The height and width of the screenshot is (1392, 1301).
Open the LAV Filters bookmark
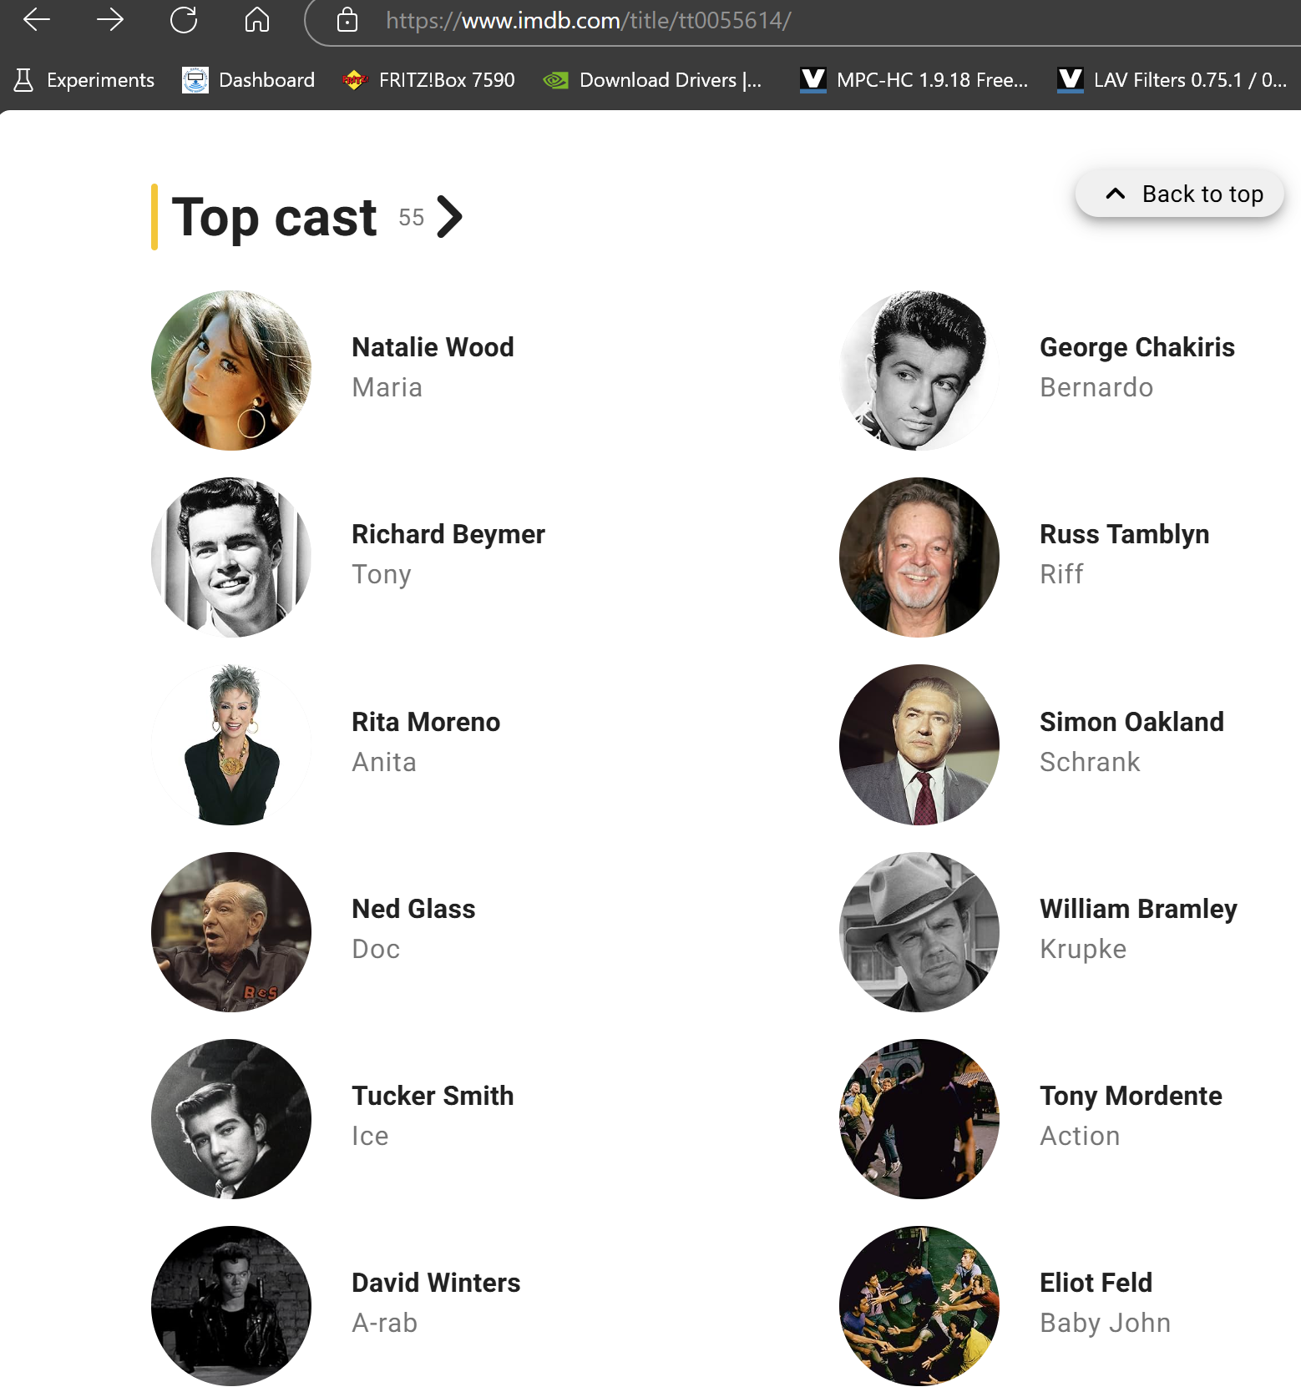point(1172,80)
